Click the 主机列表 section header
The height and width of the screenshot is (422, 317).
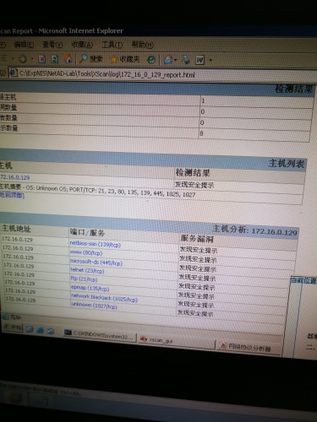[x=287, y=163]
